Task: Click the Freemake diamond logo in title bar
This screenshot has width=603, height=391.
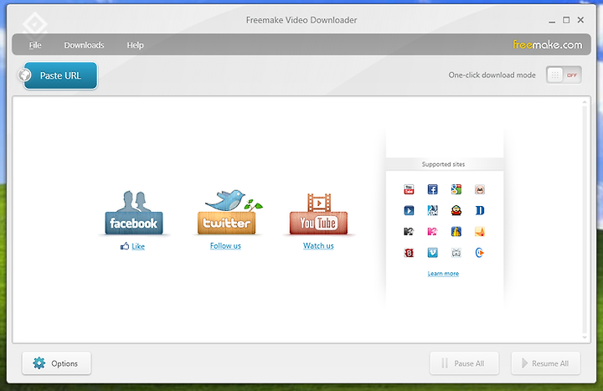Action: [34, 24]
